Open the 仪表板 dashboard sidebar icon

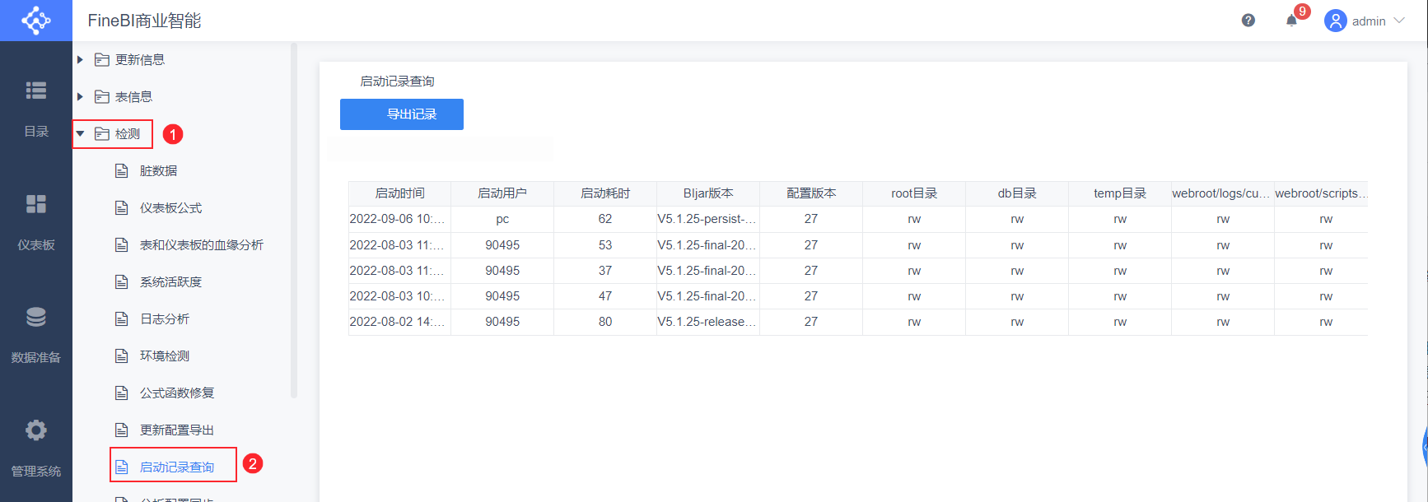tap(36, 204)
